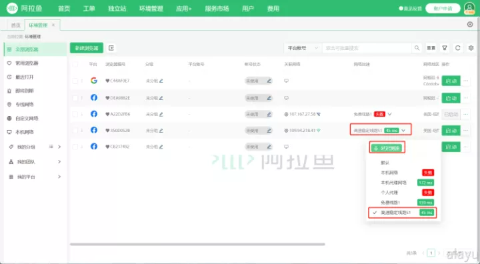Click 启动 for the C44AF0E7 row
The image size is (480, 264).
point(451,81)
